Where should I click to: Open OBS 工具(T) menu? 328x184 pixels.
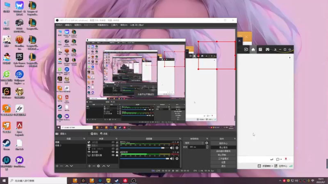click(114, 25)
